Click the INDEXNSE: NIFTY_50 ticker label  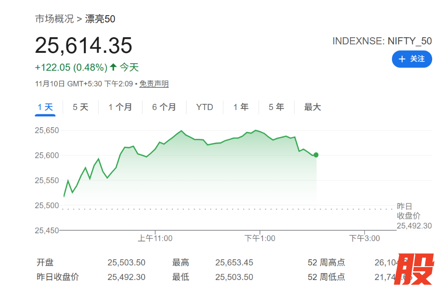(382, 41)
